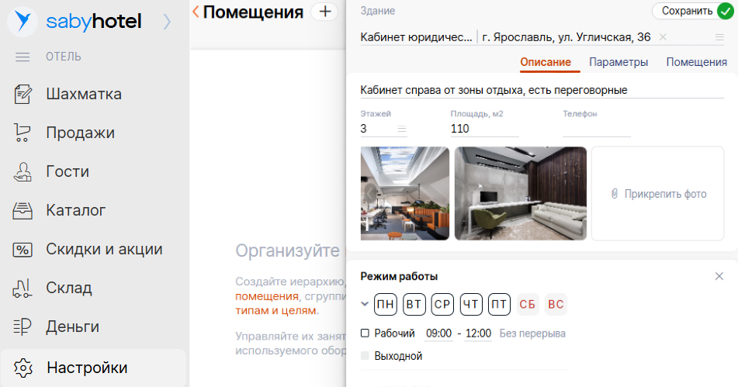Switch to the Параметры tab
The width and height of the screenshot is (738, 387).
click(x=618, y=62)
